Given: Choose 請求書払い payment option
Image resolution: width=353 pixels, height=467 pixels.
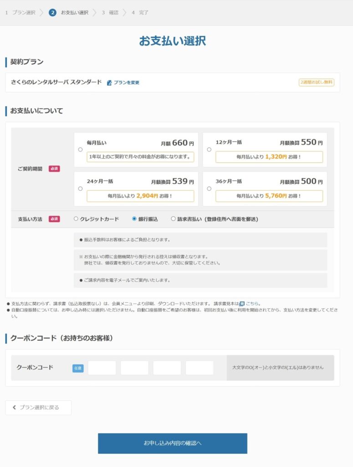Looking at the screenshot, I should [173, 219].
